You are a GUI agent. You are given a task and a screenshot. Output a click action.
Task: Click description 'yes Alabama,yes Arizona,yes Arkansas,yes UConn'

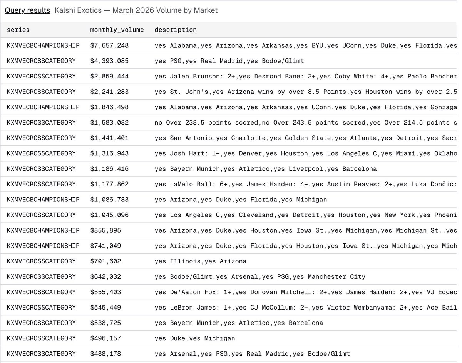306,107
